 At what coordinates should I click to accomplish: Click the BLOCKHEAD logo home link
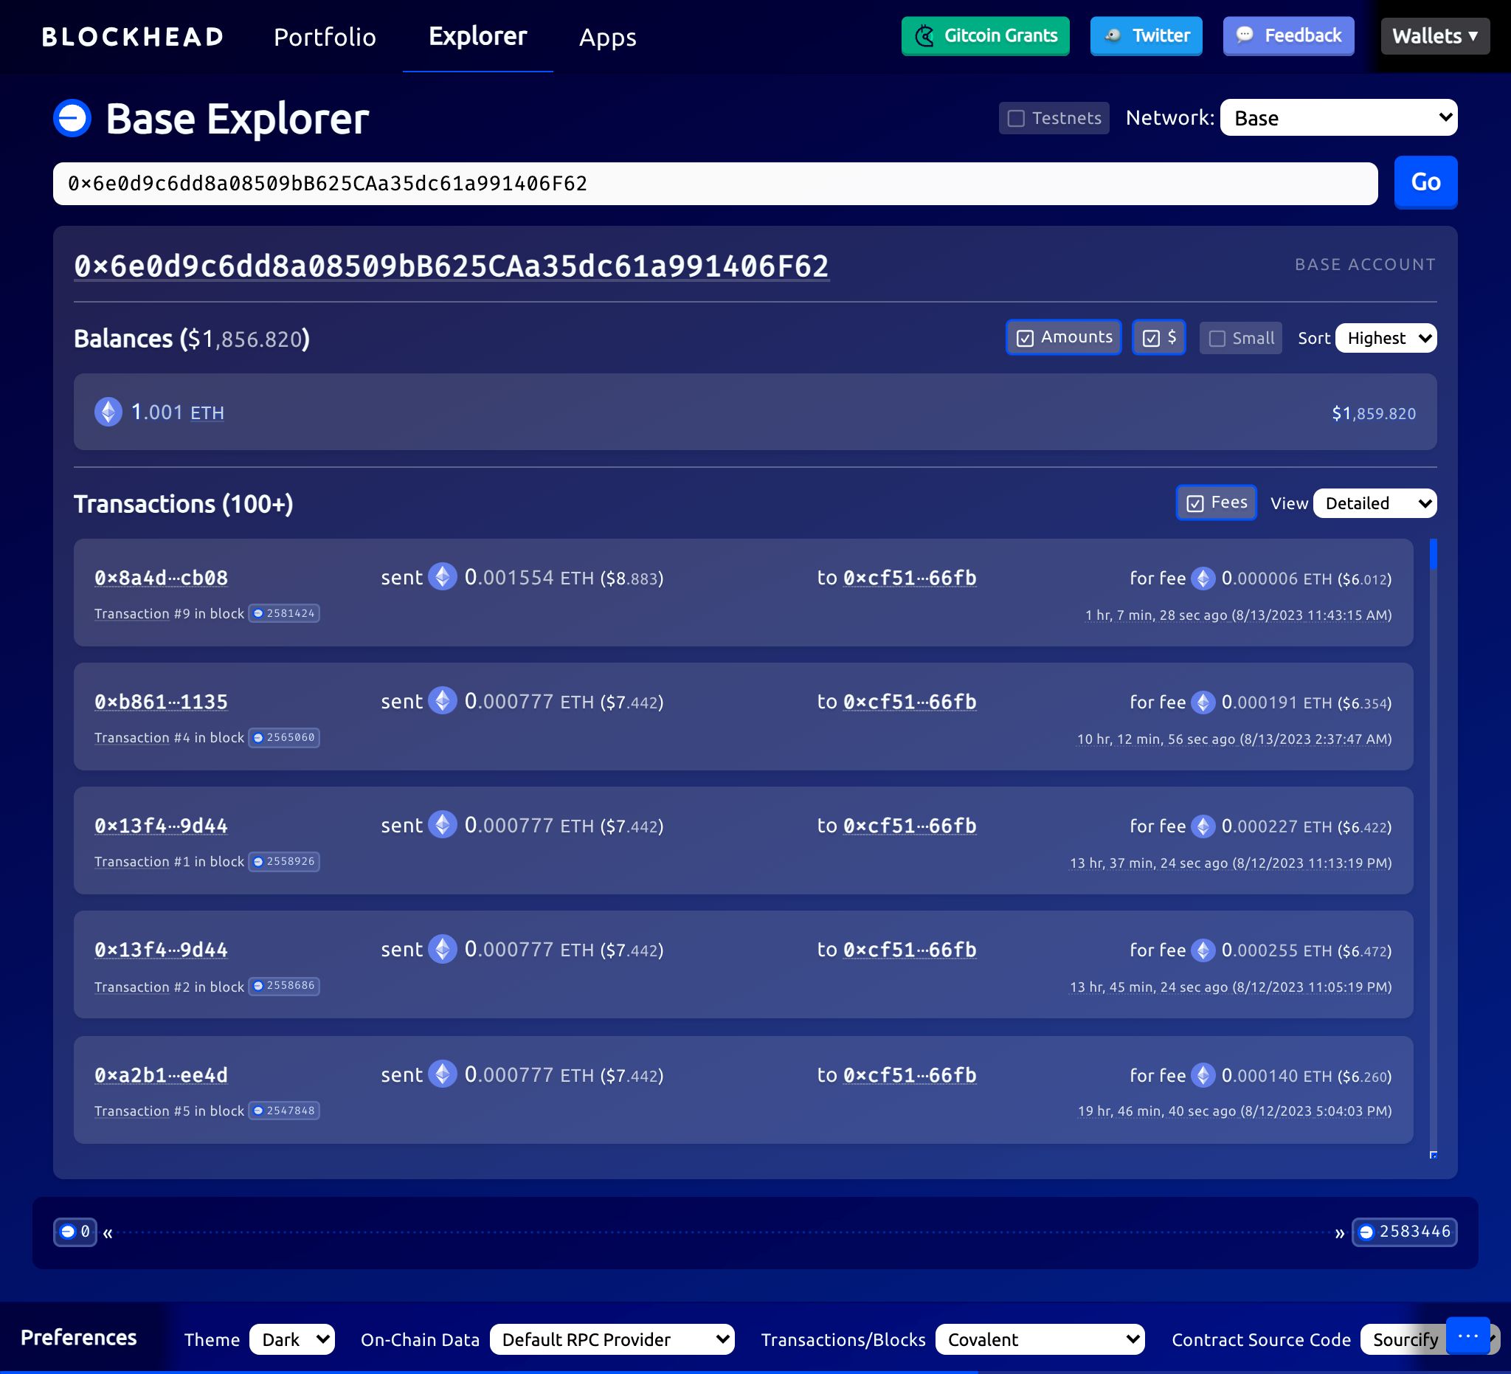tap(133, 37)
